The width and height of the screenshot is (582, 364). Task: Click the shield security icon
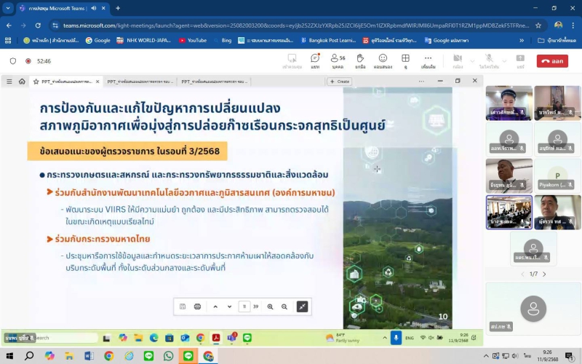[13, 61]
